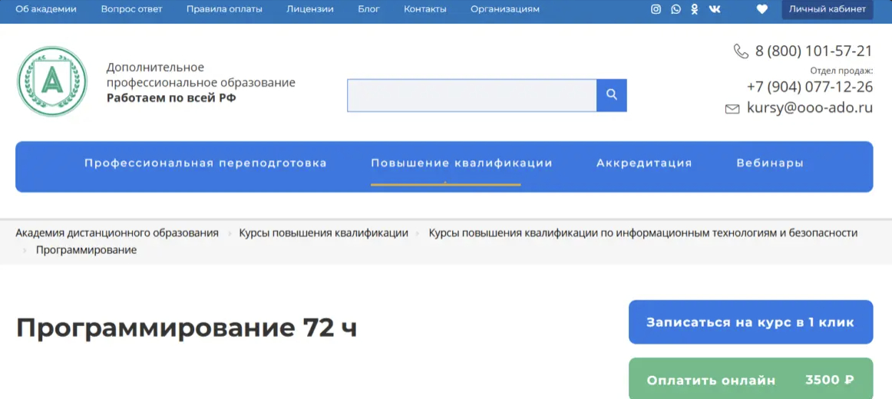Click the Работаем по всей РФ text
This screenshot has width=892, height=399.
[171, 97]
